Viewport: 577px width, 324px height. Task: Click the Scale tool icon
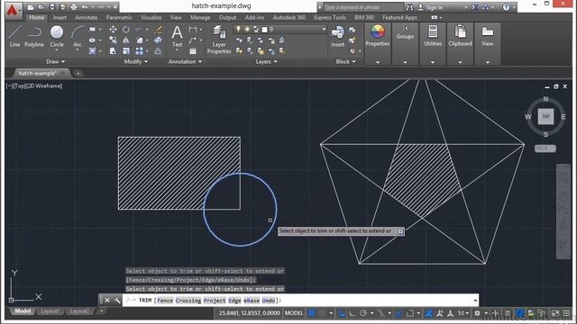[x=126, y=51]
